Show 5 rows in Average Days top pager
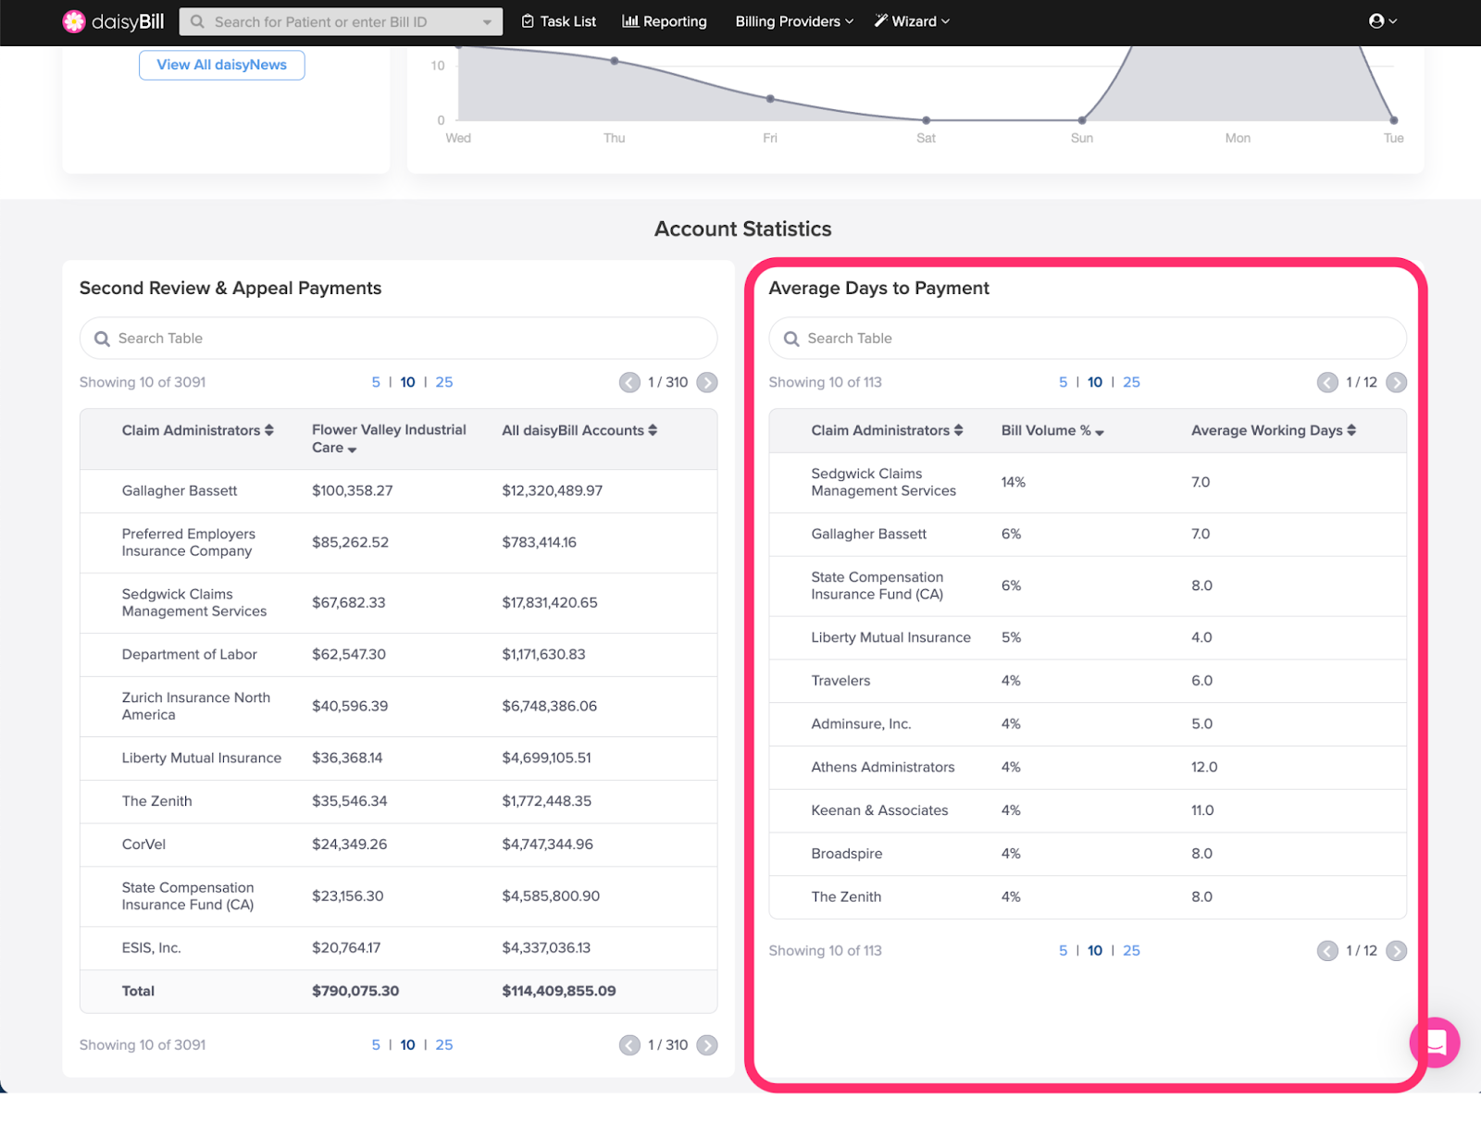Viewport: 1481px width, 1123px height. point(1064,383)
